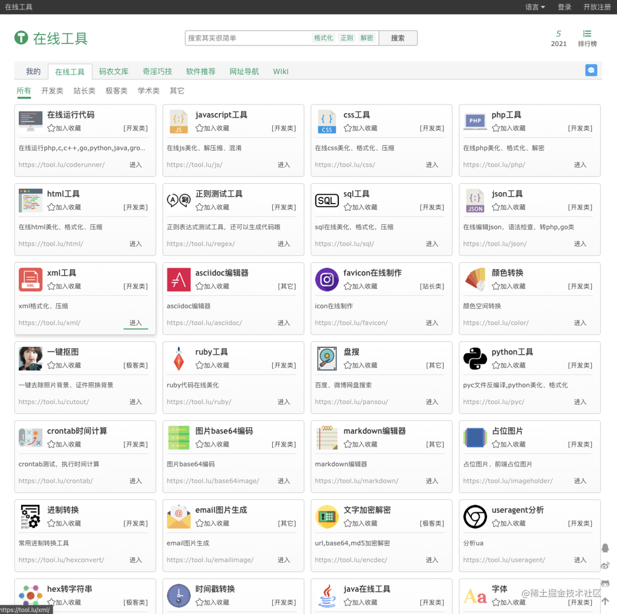Open the 奇淫巧技 tab
Viewport: 617px width, 614px height.
[x=157, y=72]
